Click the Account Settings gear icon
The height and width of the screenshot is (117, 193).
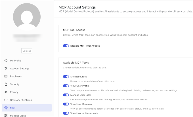pyautogui.click(x=6, y=68)
